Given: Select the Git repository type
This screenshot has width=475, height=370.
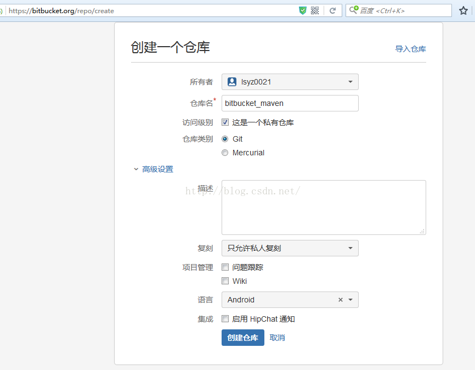Looking at the screenshot, I should point(225,139).
